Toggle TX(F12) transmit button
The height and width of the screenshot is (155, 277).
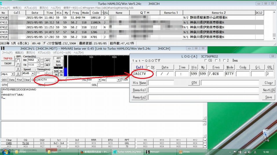8,59
